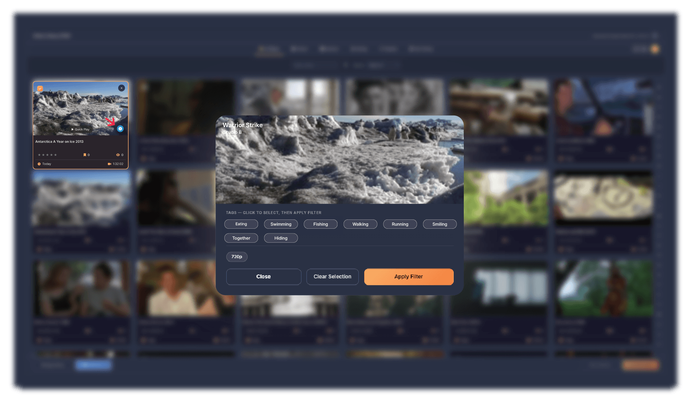Image resolution: width=692 pixels, height=404 pixels.
Task: Click the eye views icon on Antarctica card
Action: coord(118,155)
